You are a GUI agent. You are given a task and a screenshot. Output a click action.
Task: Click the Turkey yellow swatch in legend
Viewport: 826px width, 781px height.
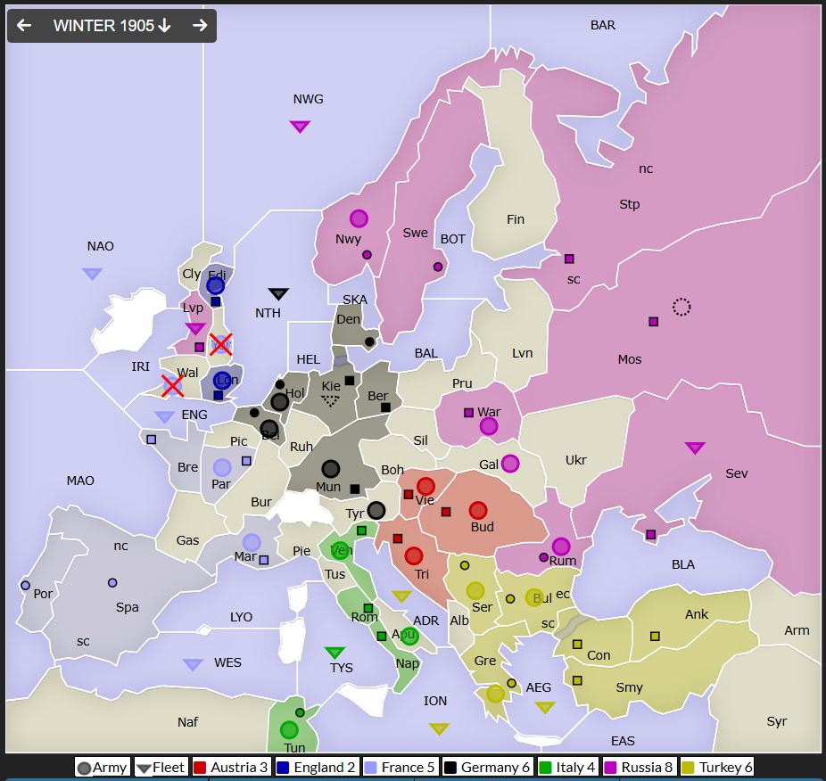(688, 768)
